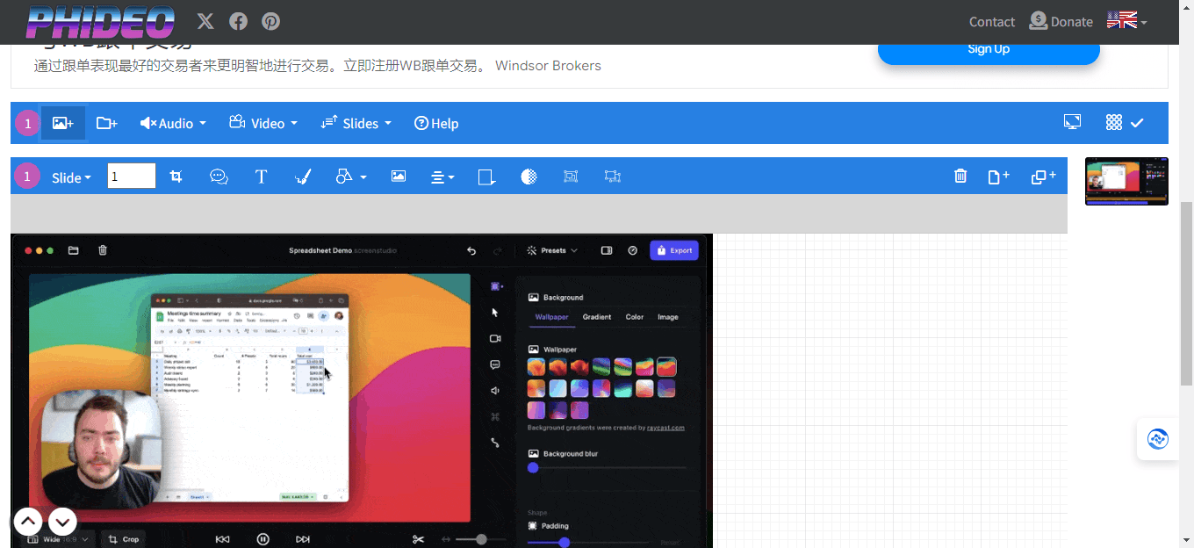Screen dimensions: 1194x548
Task: Open the Help menu
Action: tap(436, 123)
